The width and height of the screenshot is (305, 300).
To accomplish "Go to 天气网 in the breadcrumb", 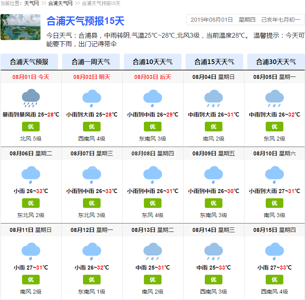I will point(31,4).
